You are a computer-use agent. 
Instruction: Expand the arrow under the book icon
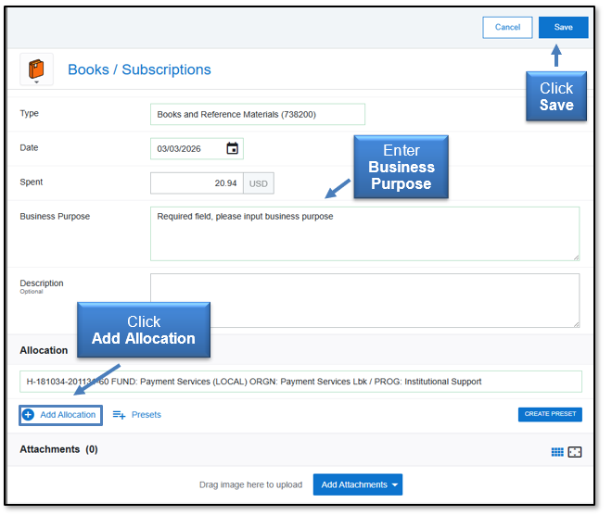tap(36, 82)
